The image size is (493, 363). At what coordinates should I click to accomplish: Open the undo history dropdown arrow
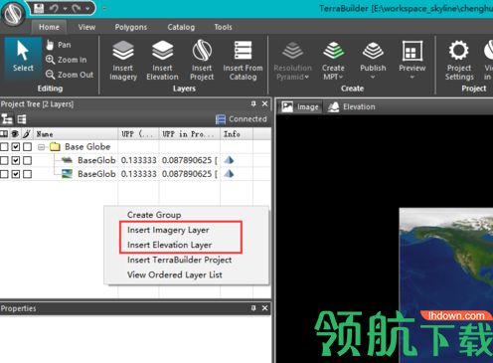pos(65,8)
